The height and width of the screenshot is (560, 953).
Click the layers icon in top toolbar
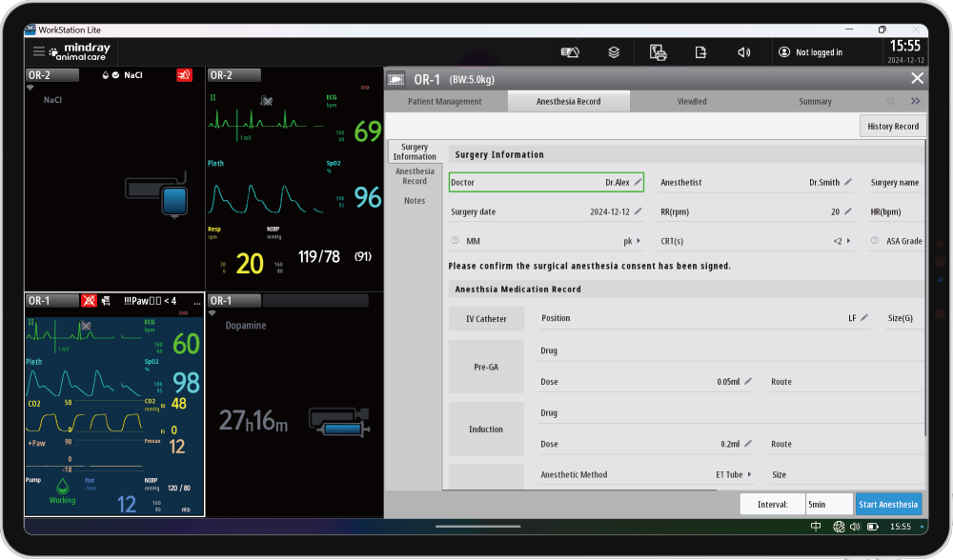click(614, 52)
